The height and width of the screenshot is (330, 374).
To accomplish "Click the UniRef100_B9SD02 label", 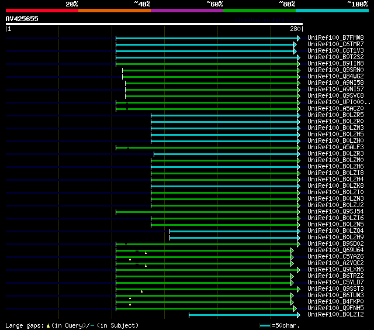I will [x=335, y=244].
